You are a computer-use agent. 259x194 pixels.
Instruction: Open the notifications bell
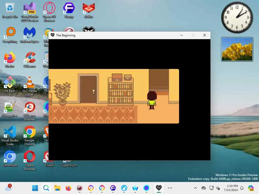(x=242, y=188)
